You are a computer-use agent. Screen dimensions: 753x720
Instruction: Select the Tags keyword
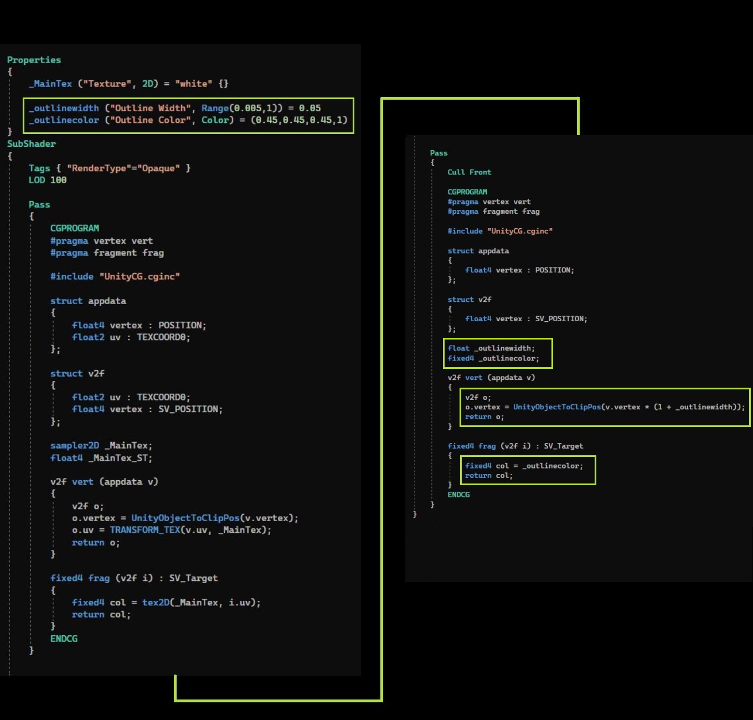pyautogui.click(x=39, y=168)
